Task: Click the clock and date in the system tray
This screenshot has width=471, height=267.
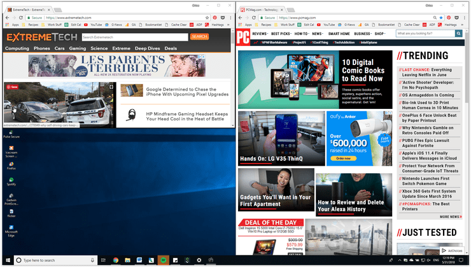Action: [449, 260]
